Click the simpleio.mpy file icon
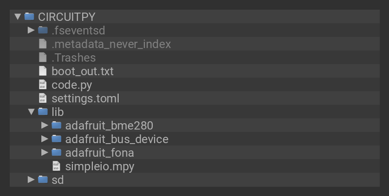Screen dimensions: 389x196 56,166
